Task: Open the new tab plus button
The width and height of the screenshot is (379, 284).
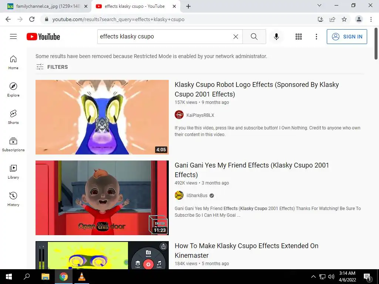Action: click(188, 6)
